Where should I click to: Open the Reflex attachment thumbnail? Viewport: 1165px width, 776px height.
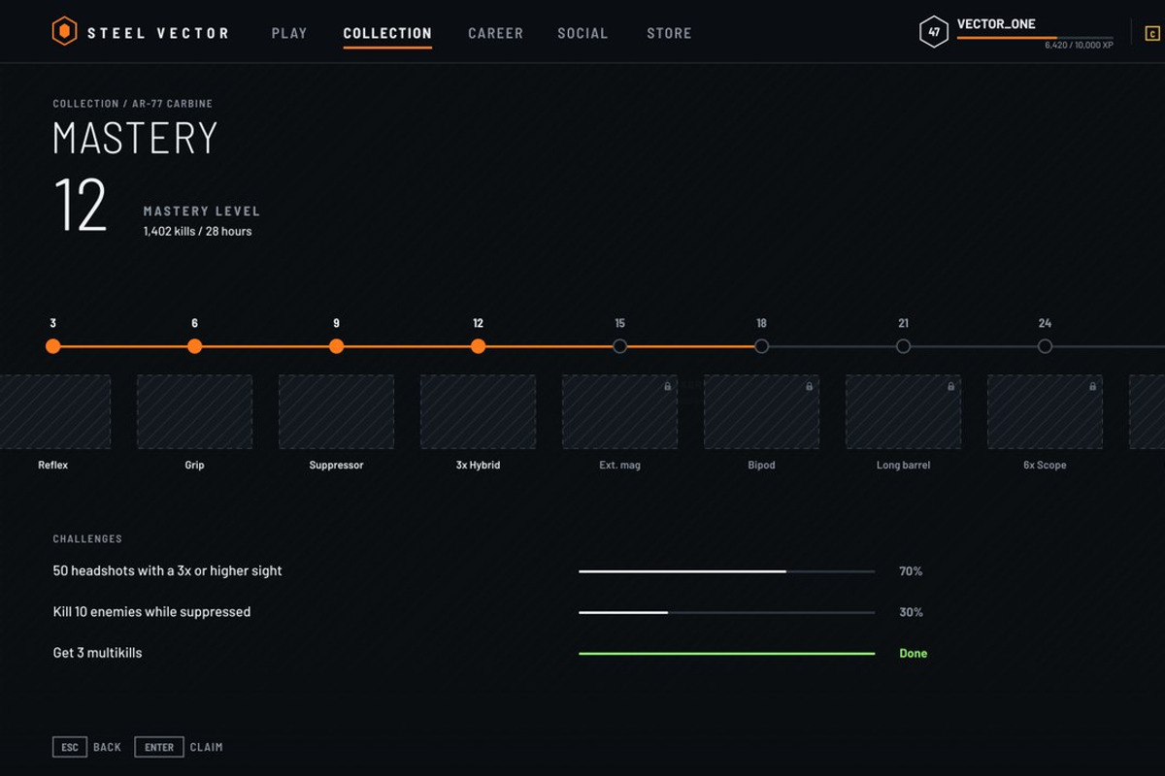[x=55, y=412]
